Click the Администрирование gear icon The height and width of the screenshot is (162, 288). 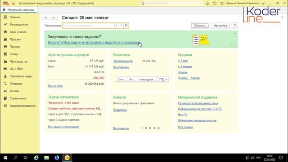[x=5, y=106]
